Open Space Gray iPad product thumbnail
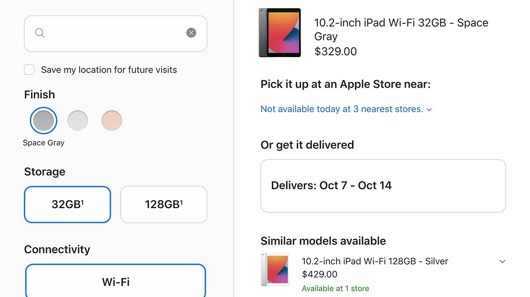The height and width of the screenshot is (297, 530). click(279, 33)
